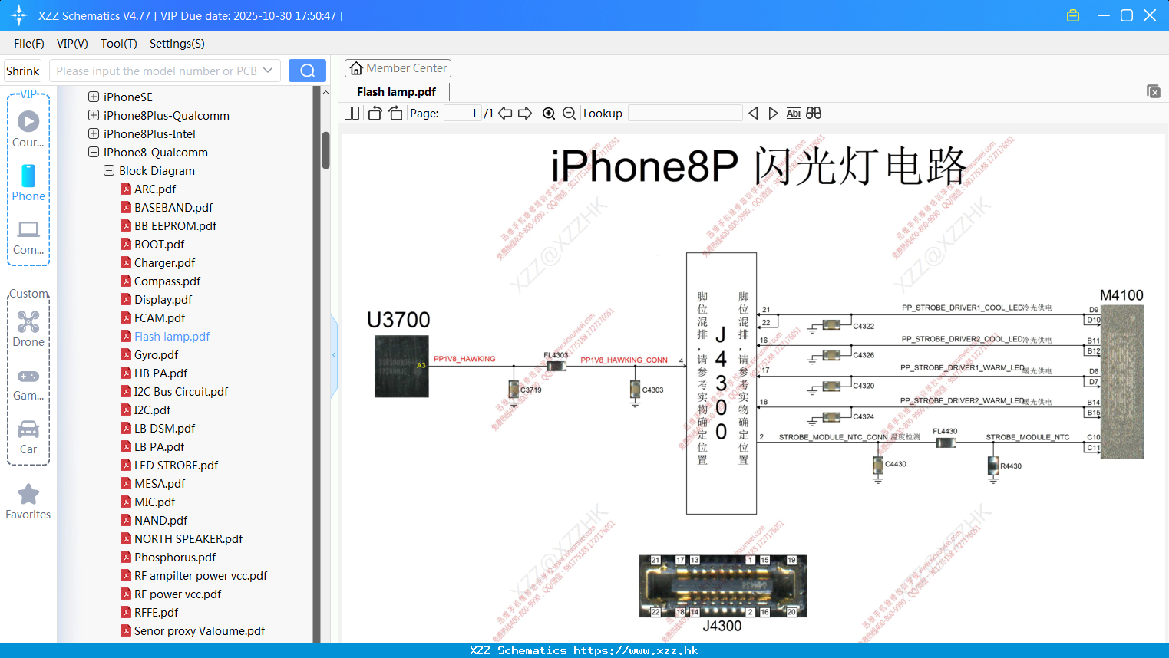
Task: Open NAND.pdf
Action: (160, 520)
